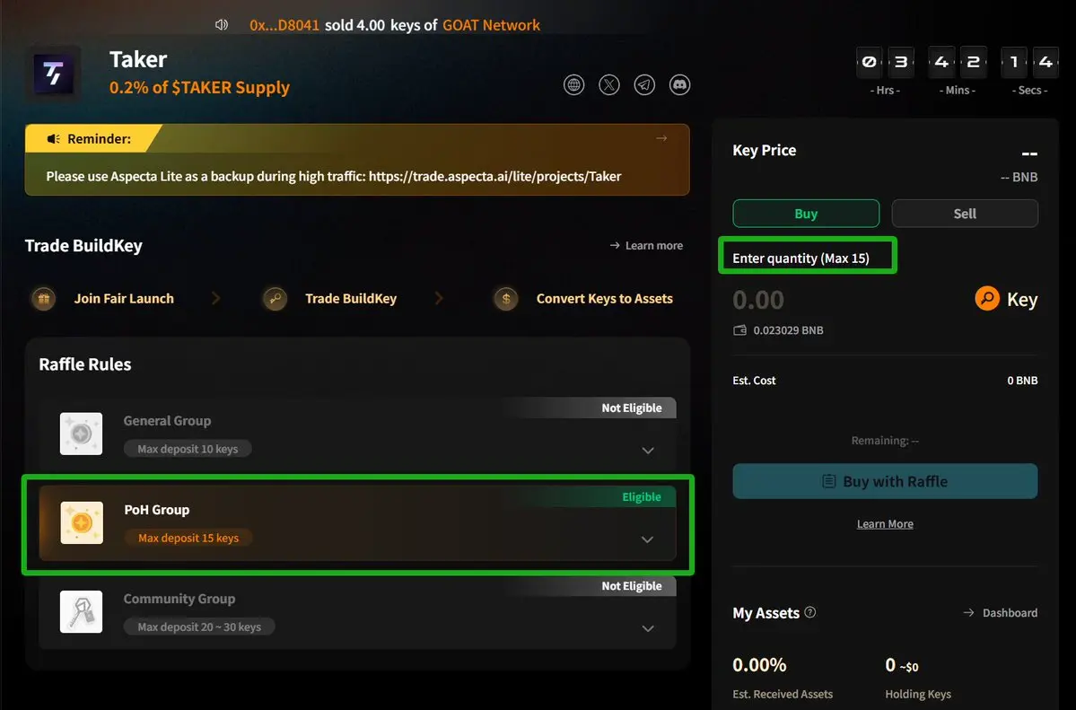Click the Max deposit 15 keys tag

pyautogui.click(x=188, y=538)
